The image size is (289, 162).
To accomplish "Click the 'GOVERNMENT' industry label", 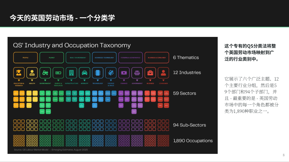I will pos(137,84).
